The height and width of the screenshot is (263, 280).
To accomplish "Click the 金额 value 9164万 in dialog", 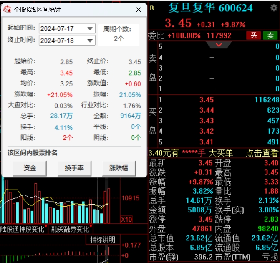I will pyautogui.click(x=131, y=116).
